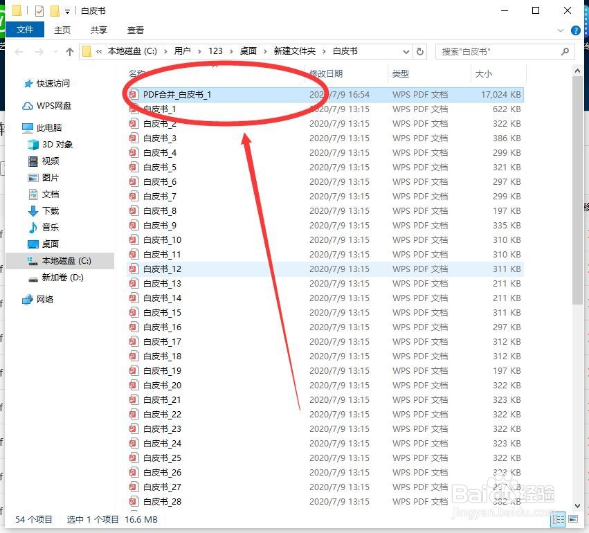Select file 白皮书_18
Screen dimensions: 589x533
[325, 356]
